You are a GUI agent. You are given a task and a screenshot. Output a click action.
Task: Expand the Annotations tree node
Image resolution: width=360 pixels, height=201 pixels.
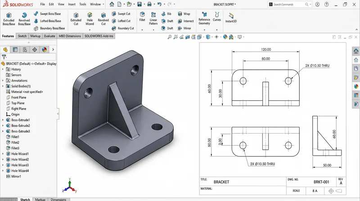pos(3,80)
